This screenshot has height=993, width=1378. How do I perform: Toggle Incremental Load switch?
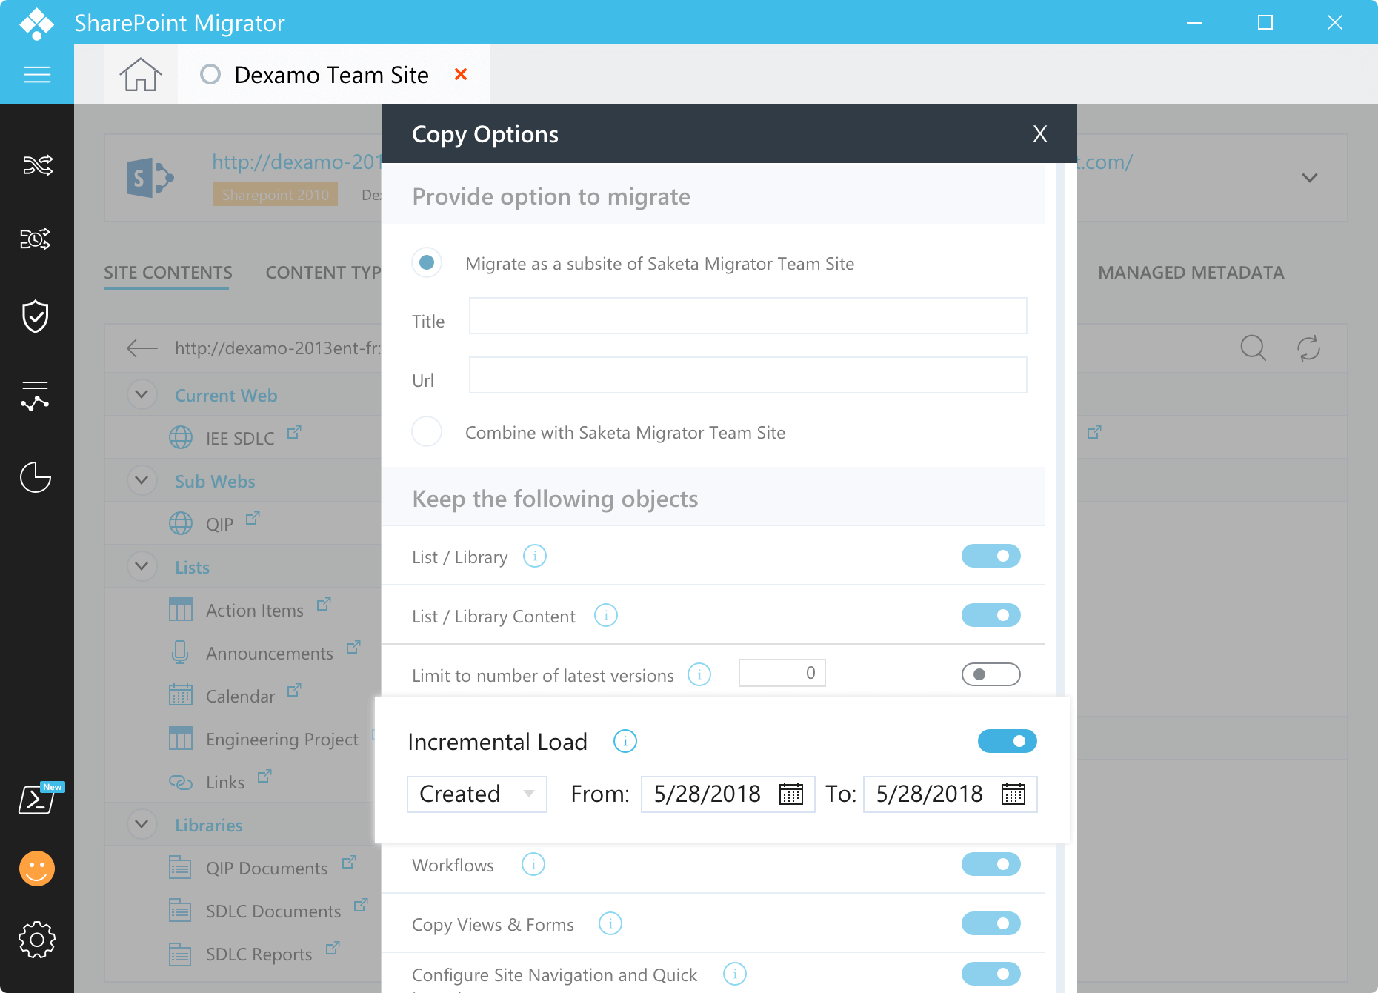[x=1008, y=741]
